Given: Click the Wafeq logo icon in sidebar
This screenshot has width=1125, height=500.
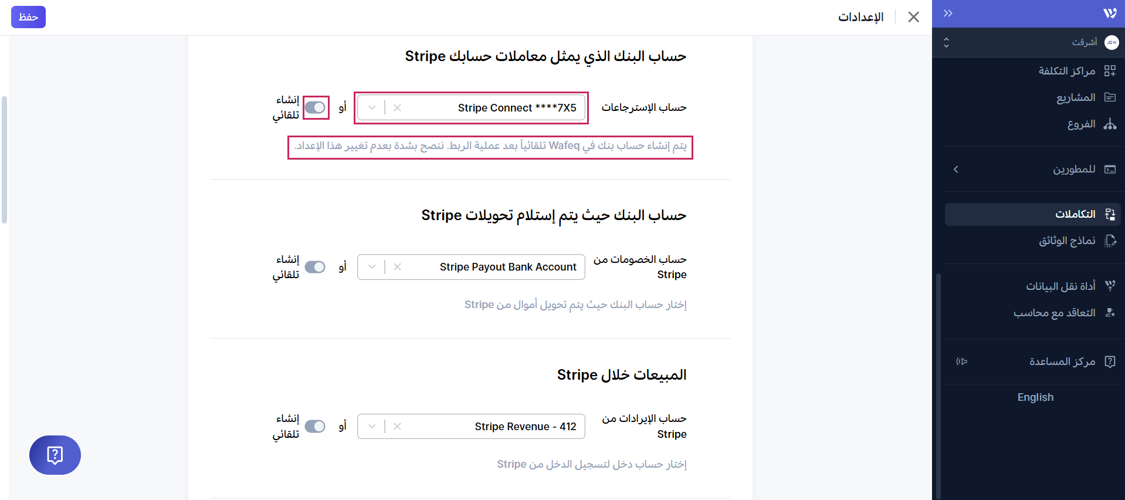Looking at the screenshot, I should pos(1109,13).
